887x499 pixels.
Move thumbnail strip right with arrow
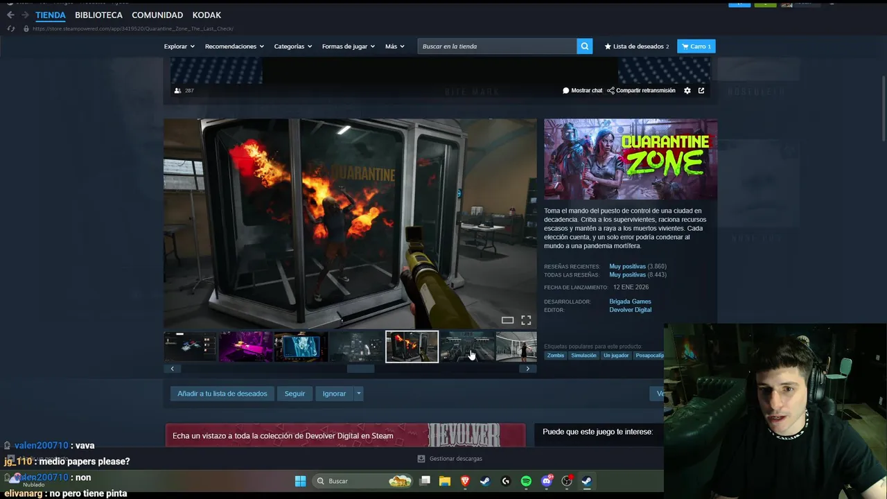[528, 369]
